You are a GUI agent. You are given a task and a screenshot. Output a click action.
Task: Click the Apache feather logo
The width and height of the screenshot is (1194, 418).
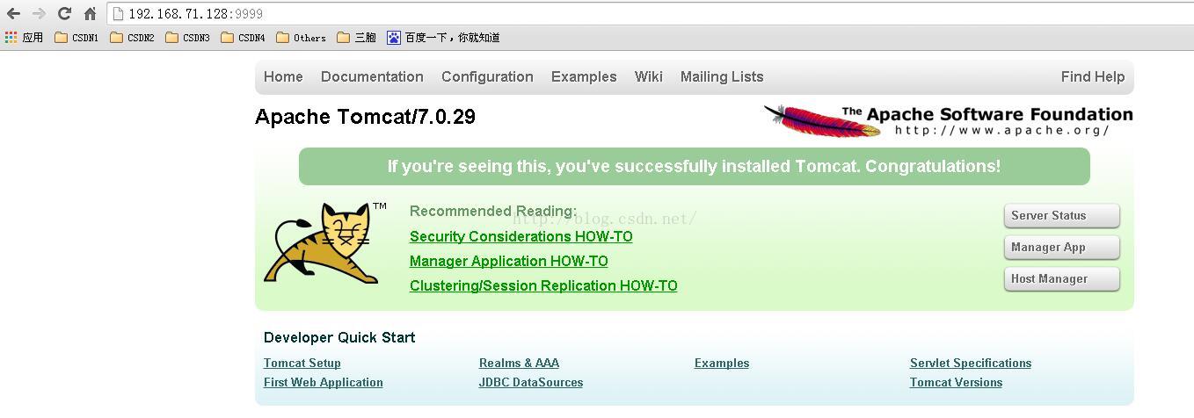(x=823, y=120)
